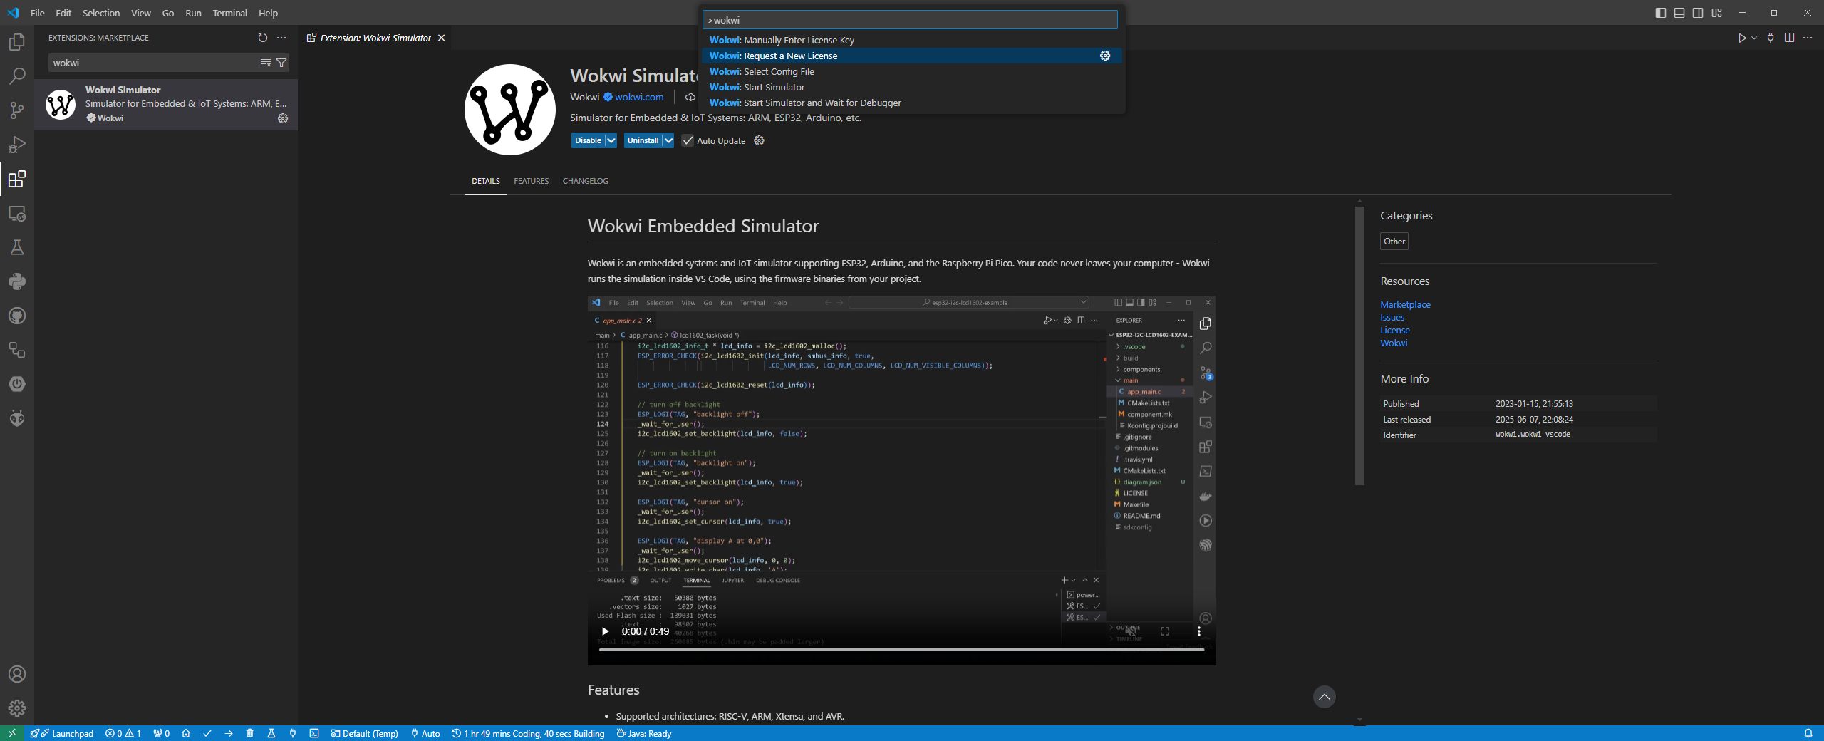This screenshot has height=741, width=1824.
Task: Open the editor More Actions ellipsis
Action: 1808,38
